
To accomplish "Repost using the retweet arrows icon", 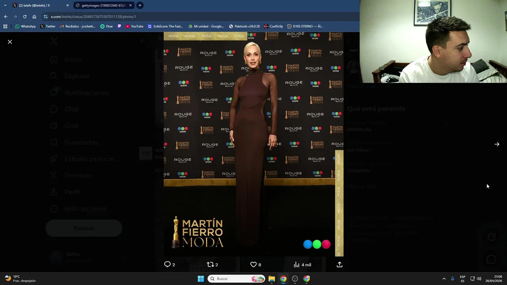I will pos(210,264).
